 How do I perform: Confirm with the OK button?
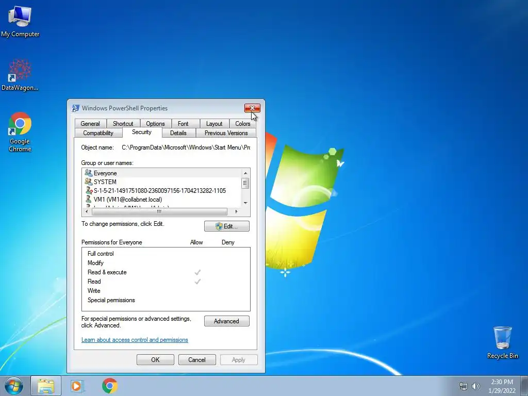[155, 359]
